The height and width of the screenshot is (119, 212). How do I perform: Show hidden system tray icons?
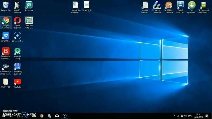click(x=174, y=116)
